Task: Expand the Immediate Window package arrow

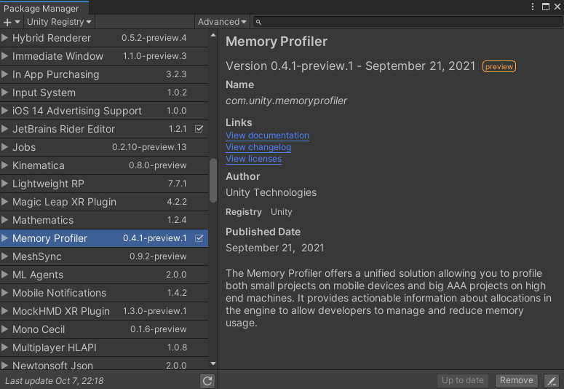Action: (4, 56)
